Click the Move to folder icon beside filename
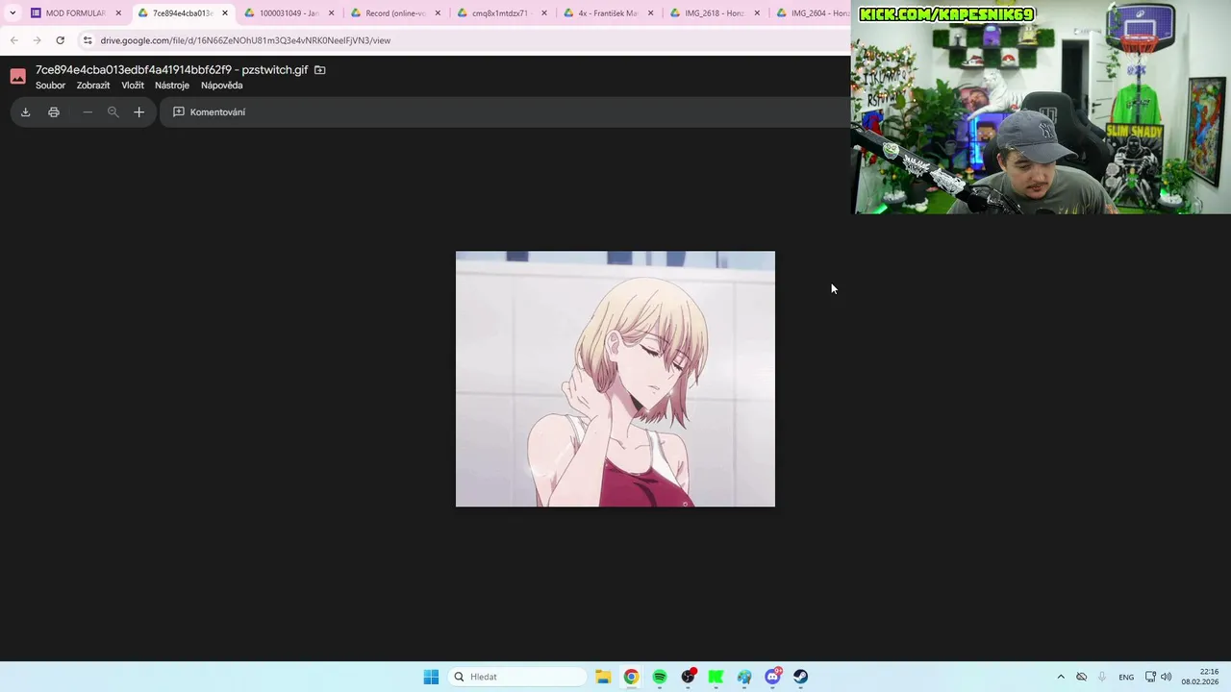Image resolution: width=1231 pixels, height=692 pixels. (x=320, y=70)
